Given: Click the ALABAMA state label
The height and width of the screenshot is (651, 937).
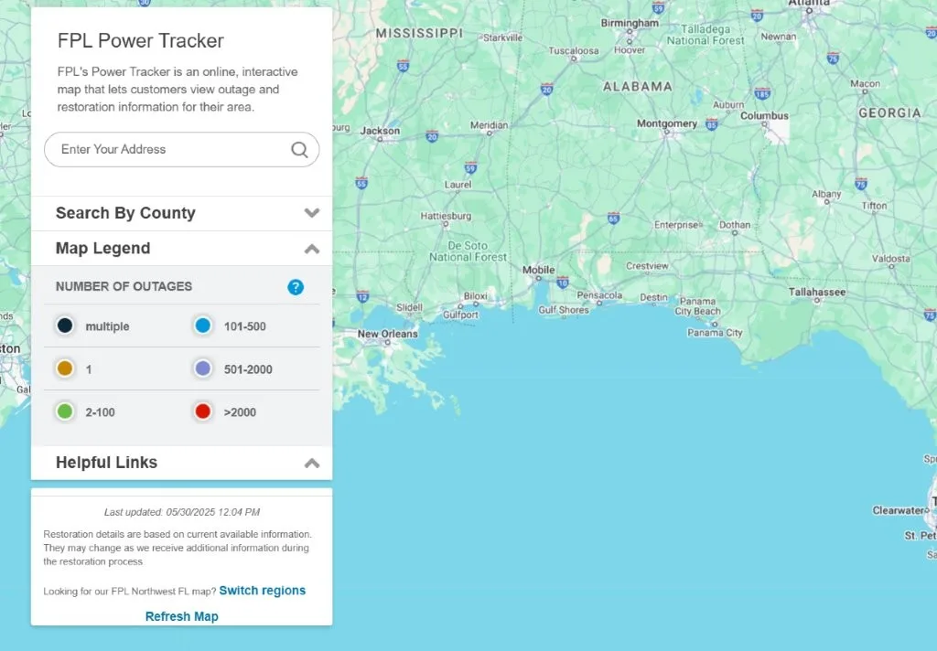Looking at the screenshot, I should 638,87.
